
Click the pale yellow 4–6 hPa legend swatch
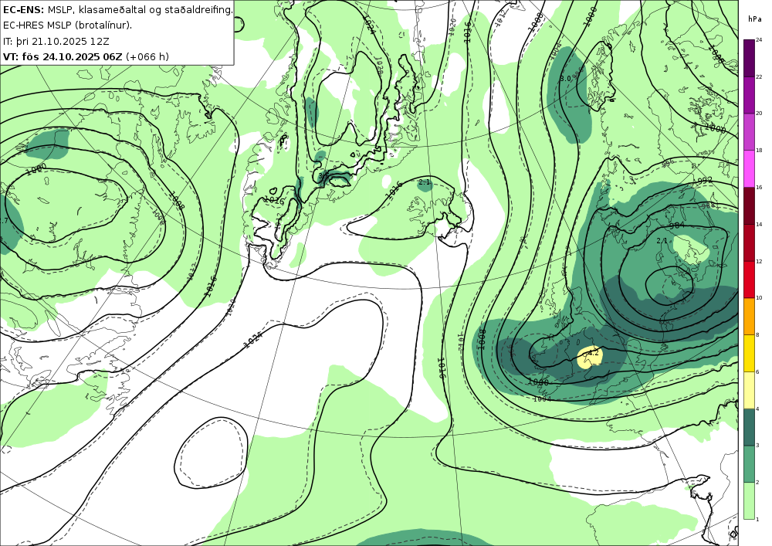point(750,390)
